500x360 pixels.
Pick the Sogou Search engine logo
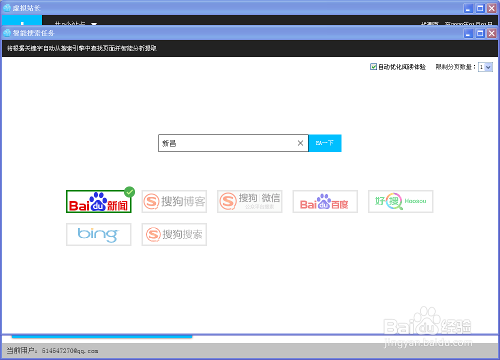click(x=174, y=234)
